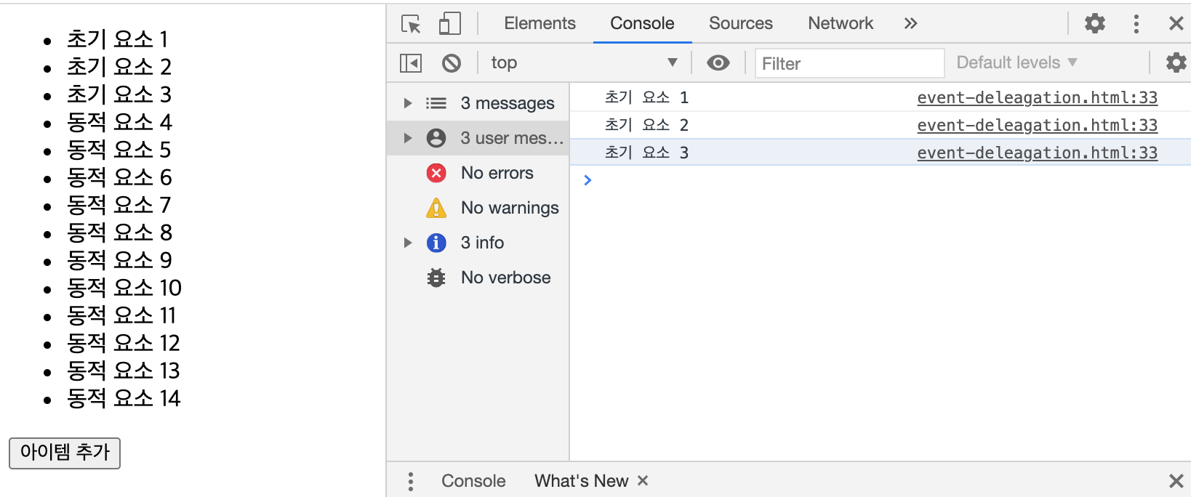Switch to the Elements tab

[x=540, y=23]
